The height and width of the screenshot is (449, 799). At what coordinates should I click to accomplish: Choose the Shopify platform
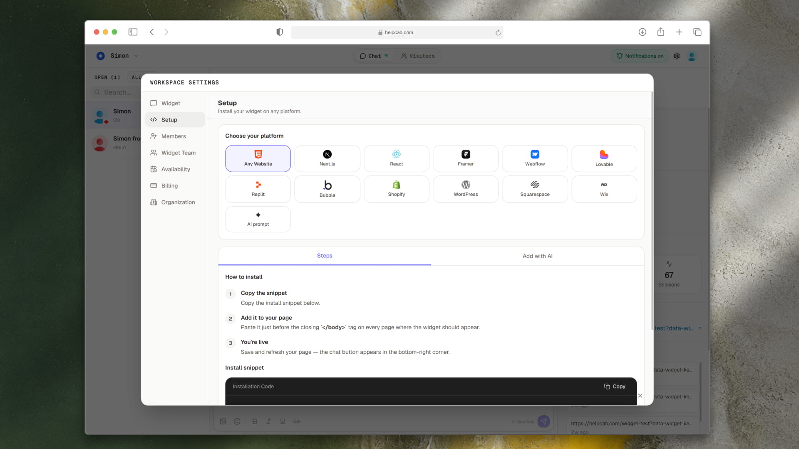tap(397, 189)
